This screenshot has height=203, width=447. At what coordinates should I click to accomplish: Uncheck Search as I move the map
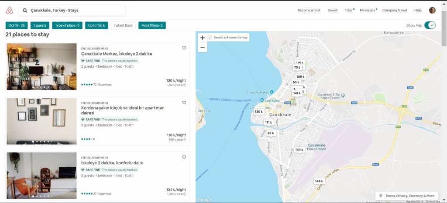[x=210, y=38]
